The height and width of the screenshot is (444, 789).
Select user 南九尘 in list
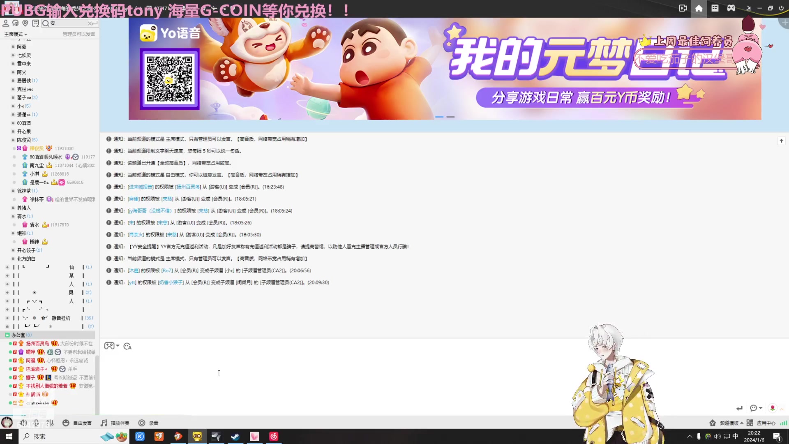pyautogui.click(x=37, y=165)
